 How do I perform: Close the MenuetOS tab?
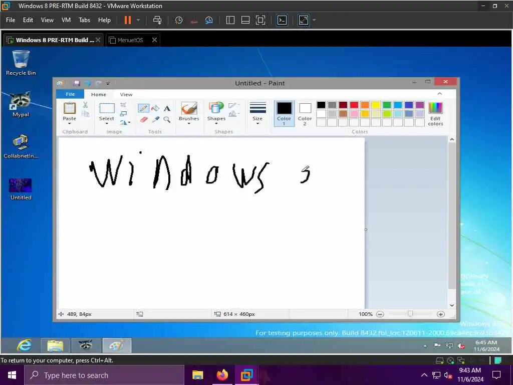click(x=154, y=40)
